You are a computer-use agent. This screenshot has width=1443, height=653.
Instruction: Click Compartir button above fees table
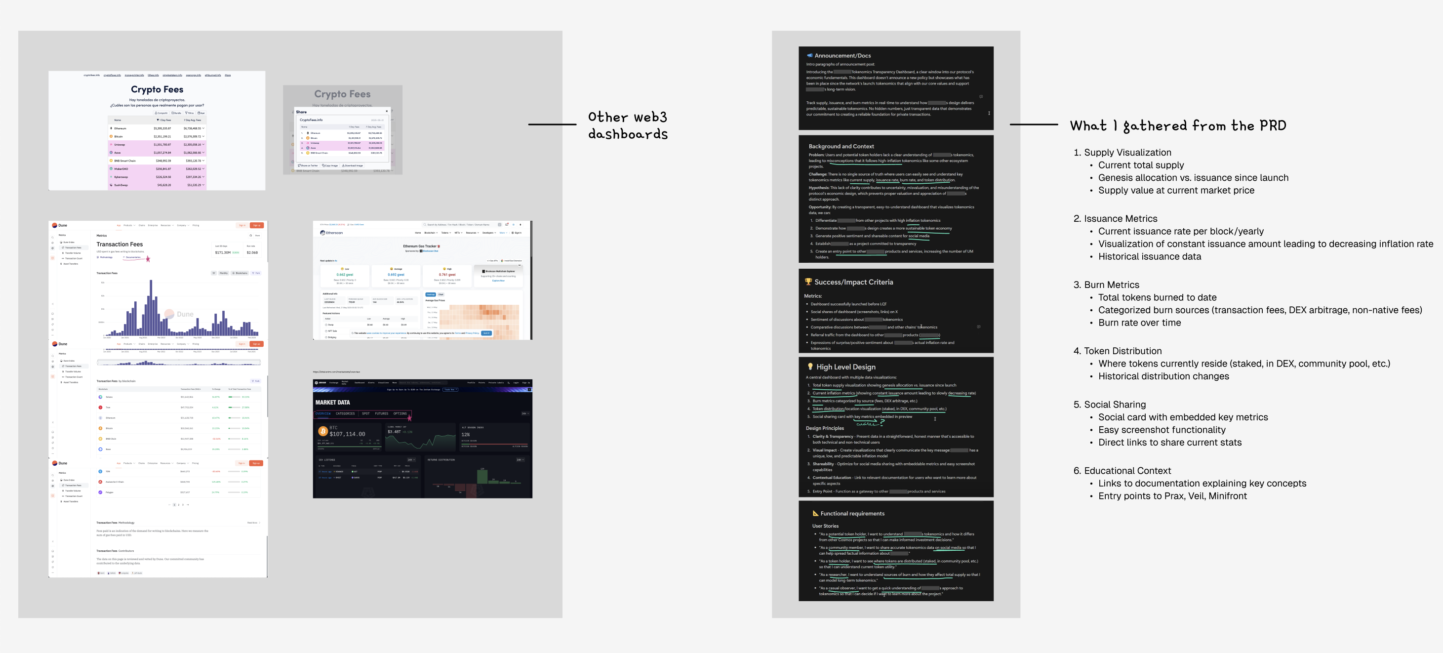[x=162, y=113]
